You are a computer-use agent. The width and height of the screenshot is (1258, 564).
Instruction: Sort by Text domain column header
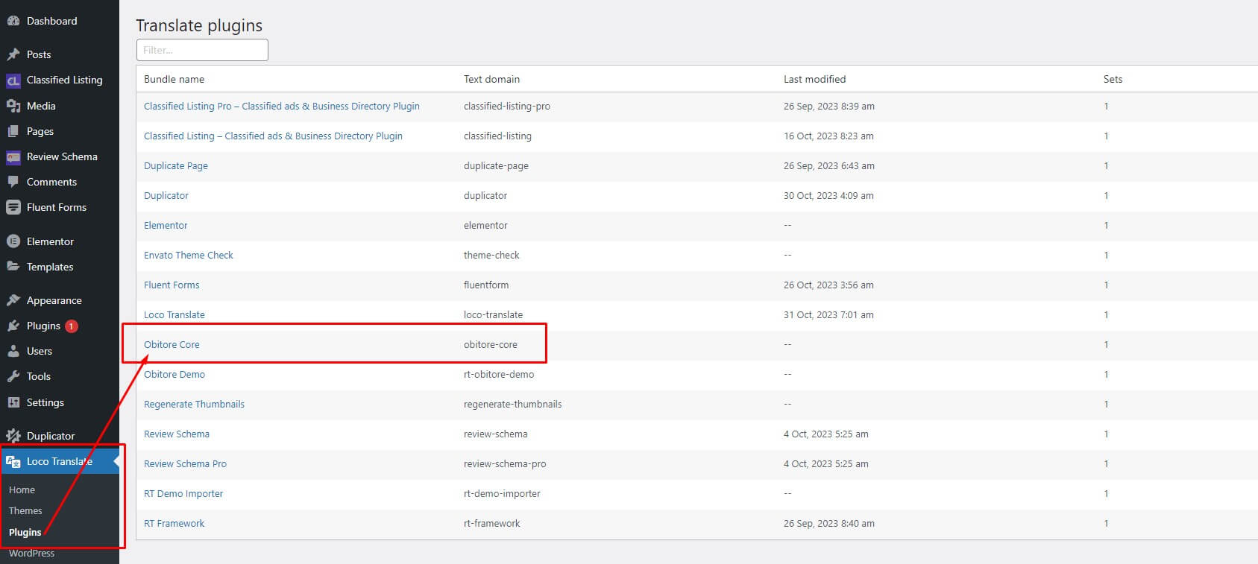coord(491,79)
